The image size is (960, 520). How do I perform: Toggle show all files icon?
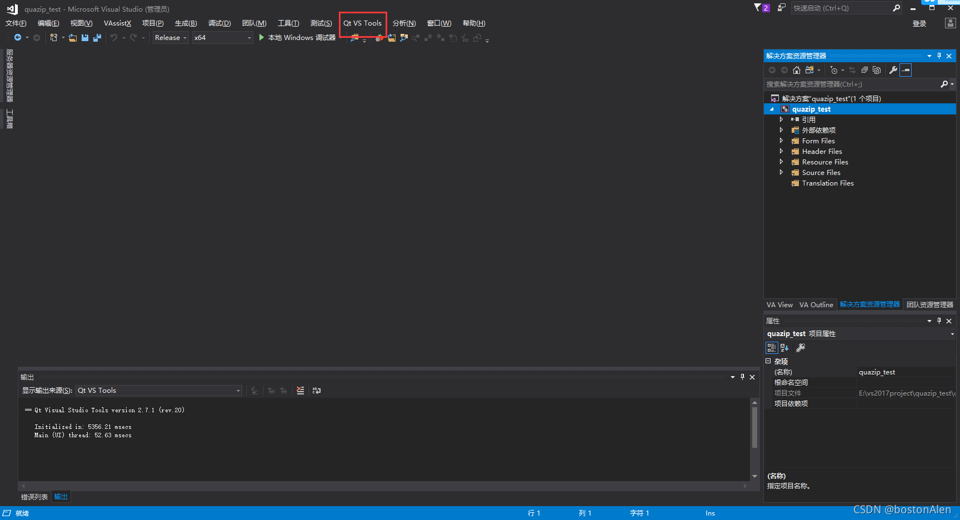[877, 70]
